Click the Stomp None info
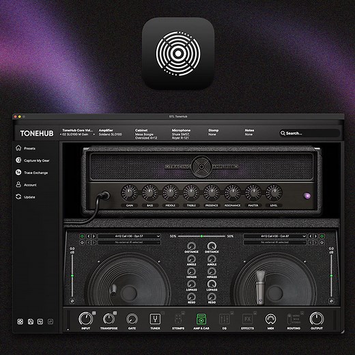Image resolution: width=355 pixels, height=355 pixels. [213, 132]
